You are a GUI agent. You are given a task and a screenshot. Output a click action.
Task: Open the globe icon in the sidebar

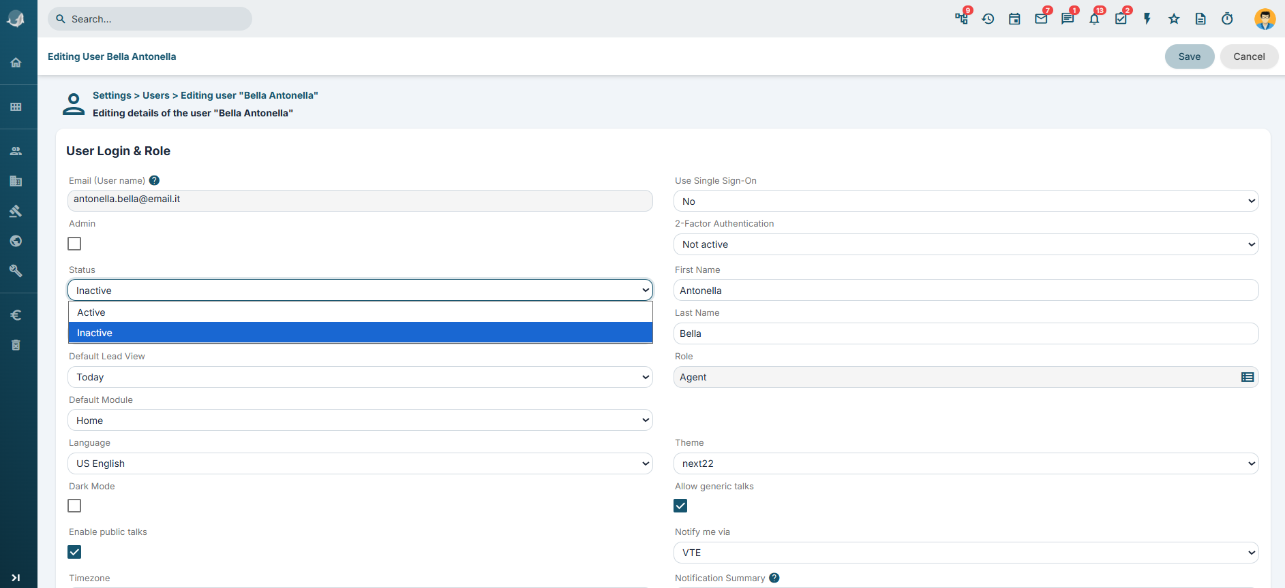tap(16, 241)
